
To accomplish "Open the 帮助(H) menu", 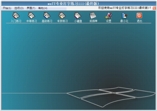I will click(43, 8).
